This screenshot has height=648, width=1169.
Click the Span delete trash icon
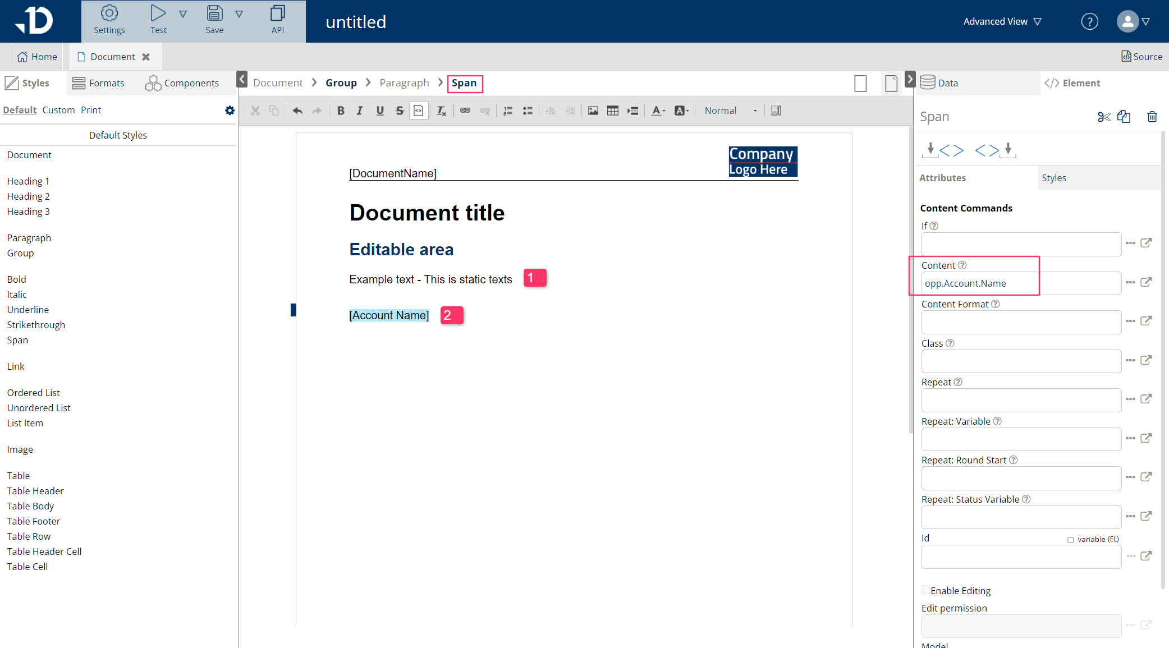click(x=1152, y=117)
